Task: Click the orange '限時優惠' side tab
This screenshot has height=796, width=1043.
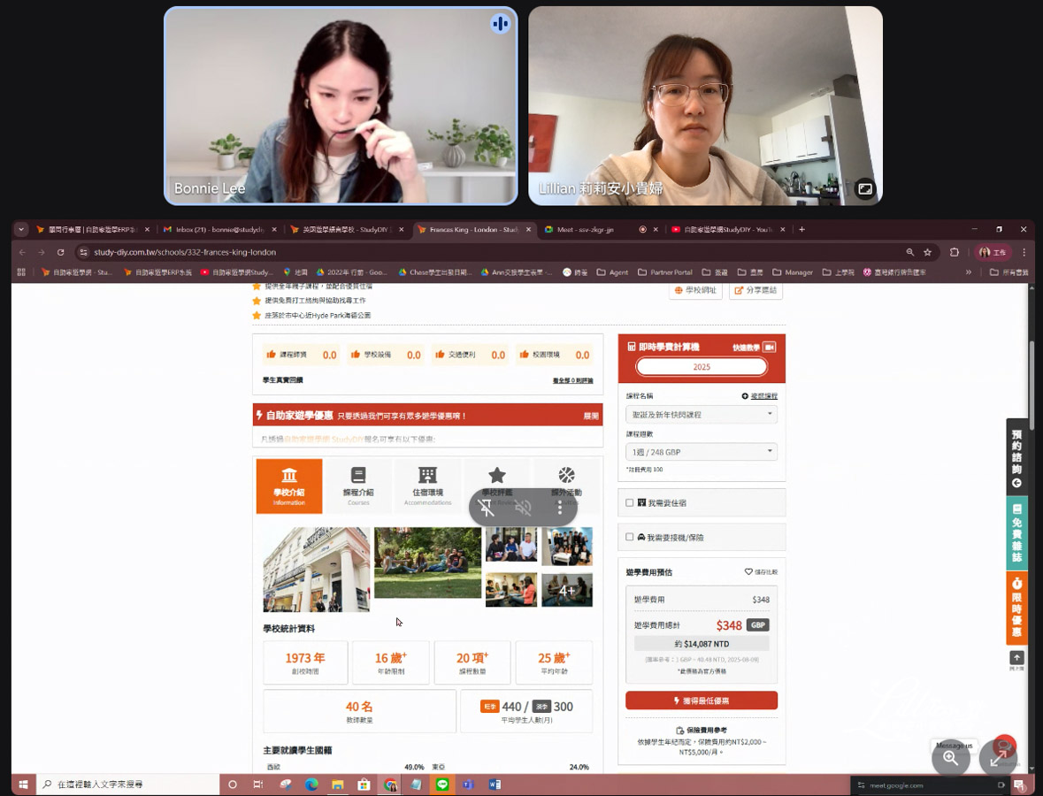Action: (1016, 608)
